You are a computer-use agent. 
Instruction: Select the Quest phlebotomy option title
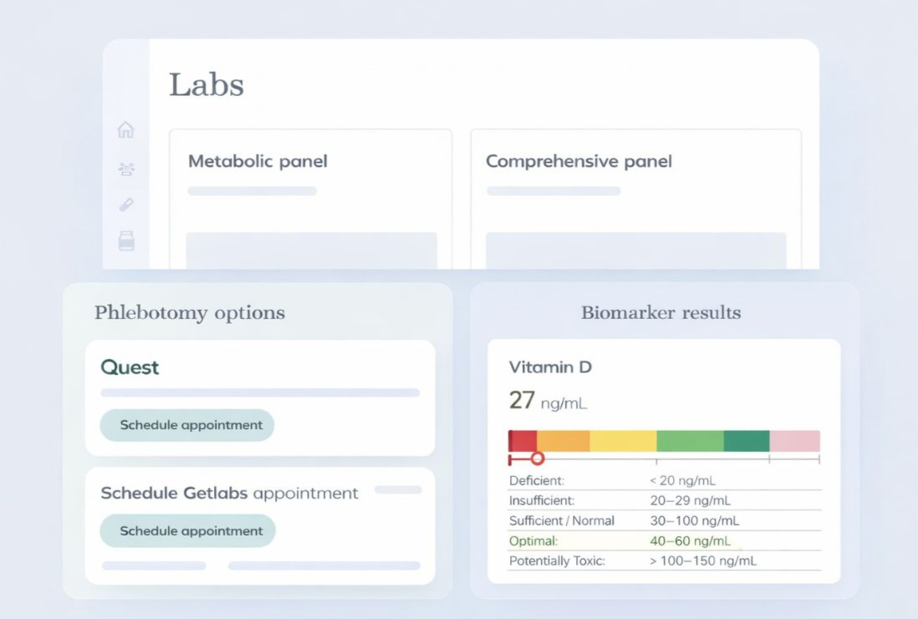[130, 368]
